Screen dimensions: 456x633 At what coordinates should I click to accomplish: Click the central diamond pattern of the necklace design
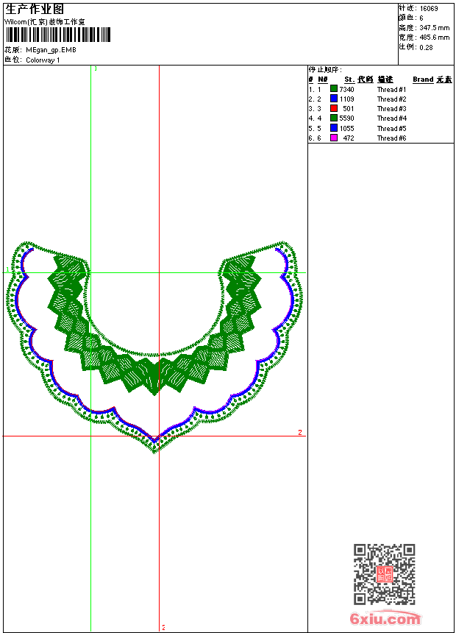155,375
